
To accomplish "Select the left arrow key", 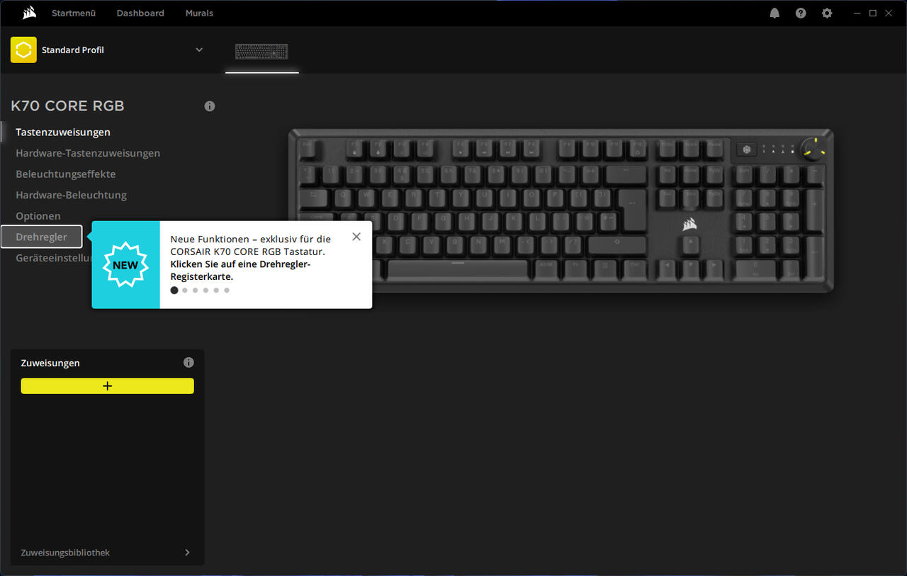I will click(667, 270).
